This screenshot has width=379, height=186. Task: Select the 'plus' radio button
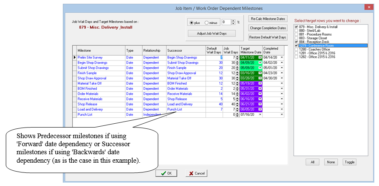click(192, 22)
